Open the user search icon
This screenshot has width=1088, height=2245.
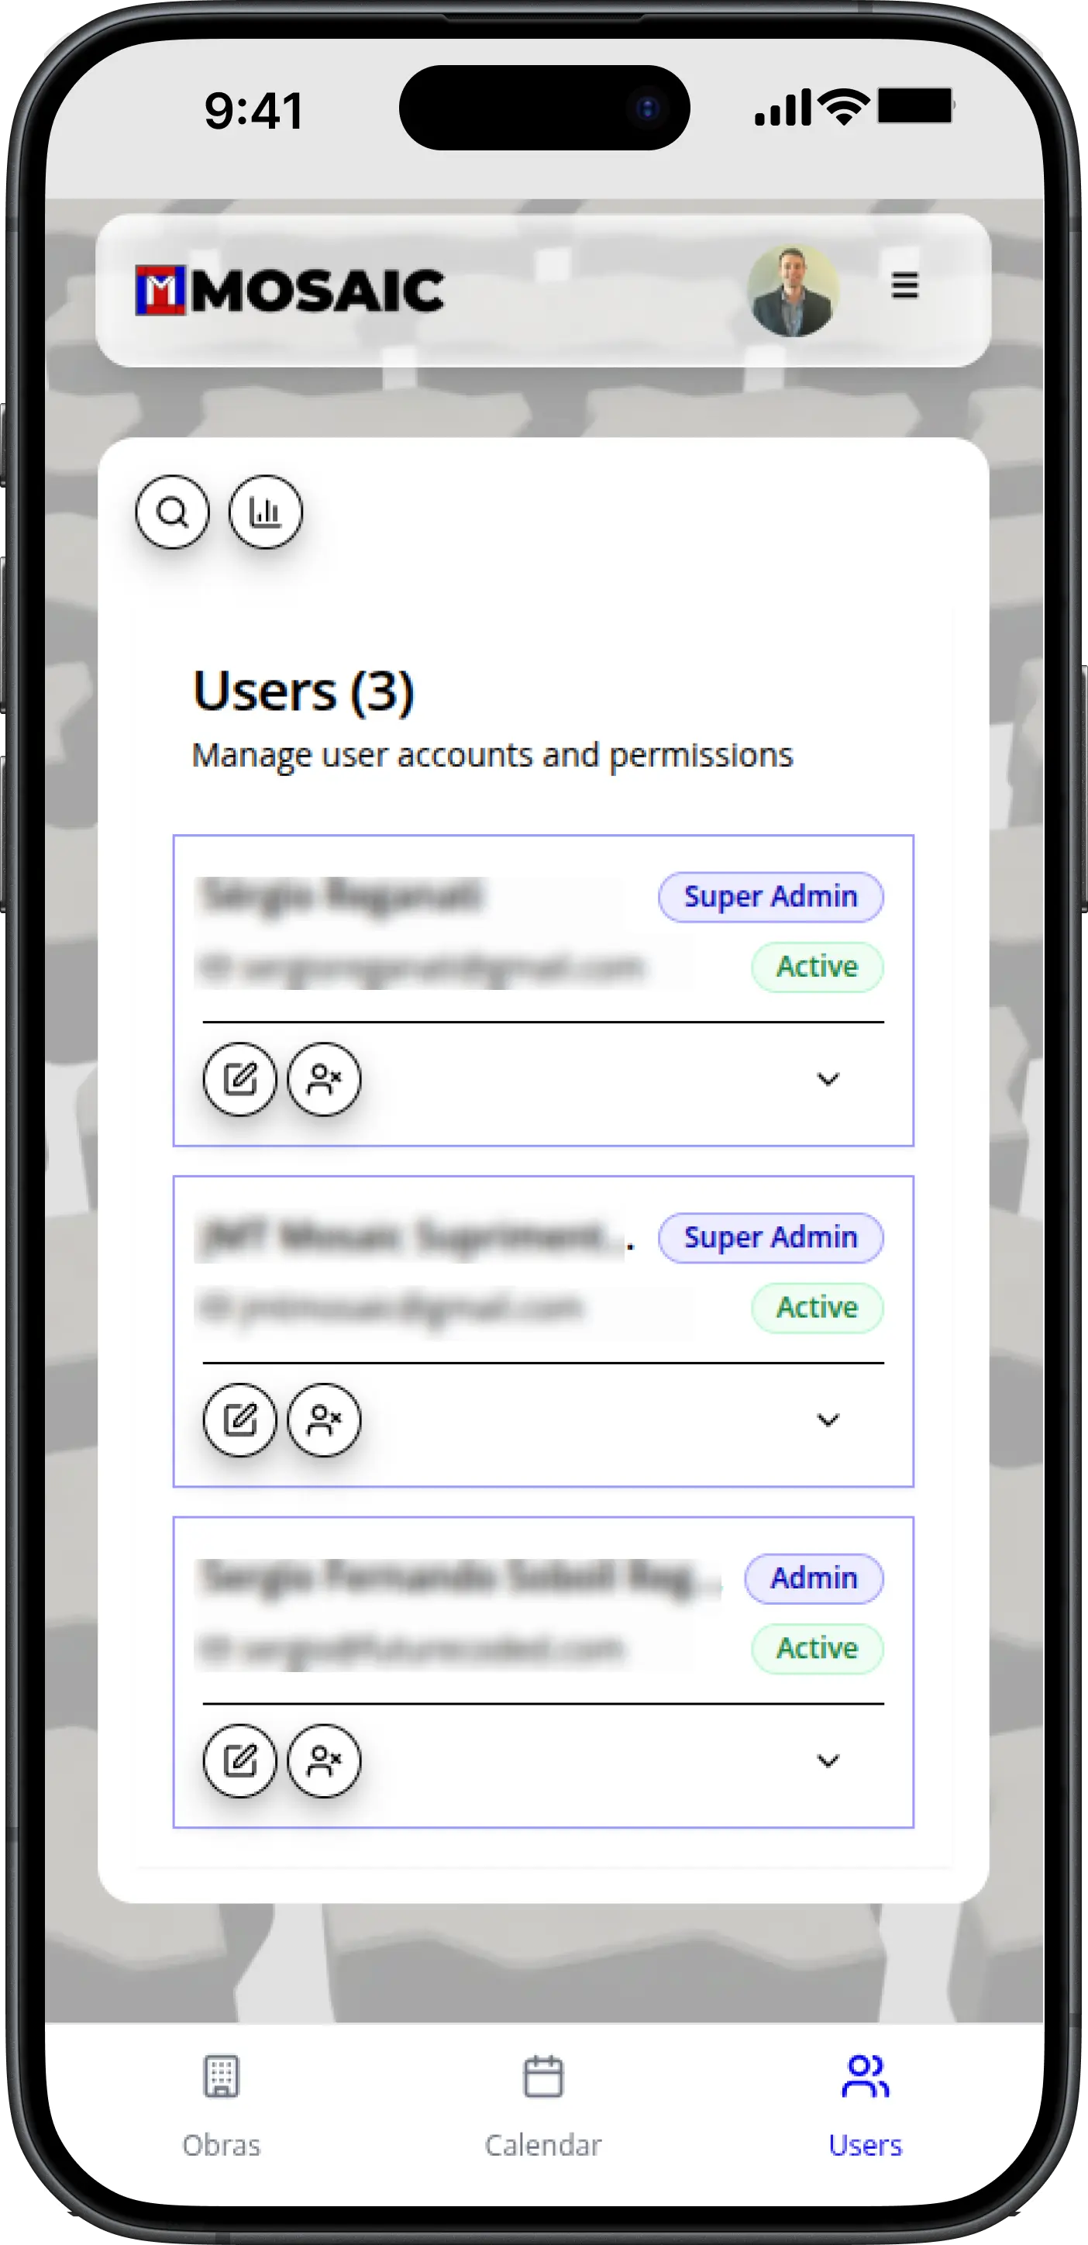click(x=173, y=512)
